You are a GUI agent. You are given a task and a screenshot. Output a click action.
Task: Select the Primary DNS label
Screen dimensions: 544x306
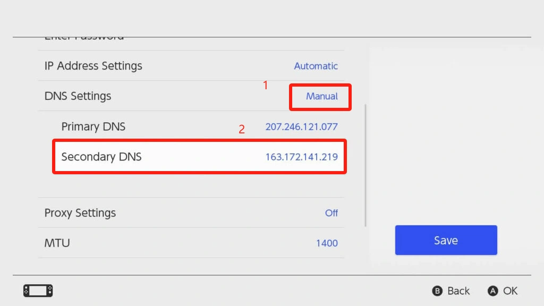[x=93, y=126]
